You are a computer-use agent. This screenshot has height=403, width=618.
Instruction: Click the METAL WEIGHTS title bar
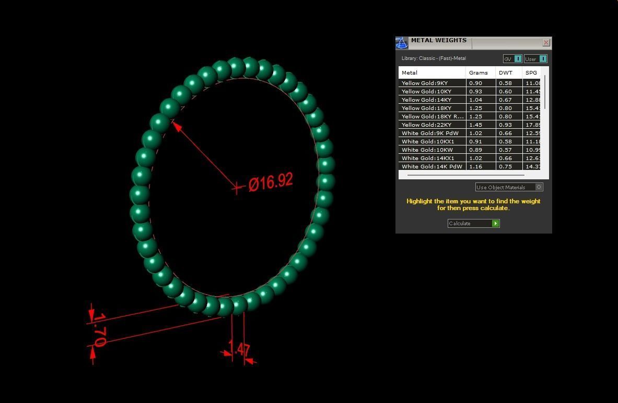(473, 43)
